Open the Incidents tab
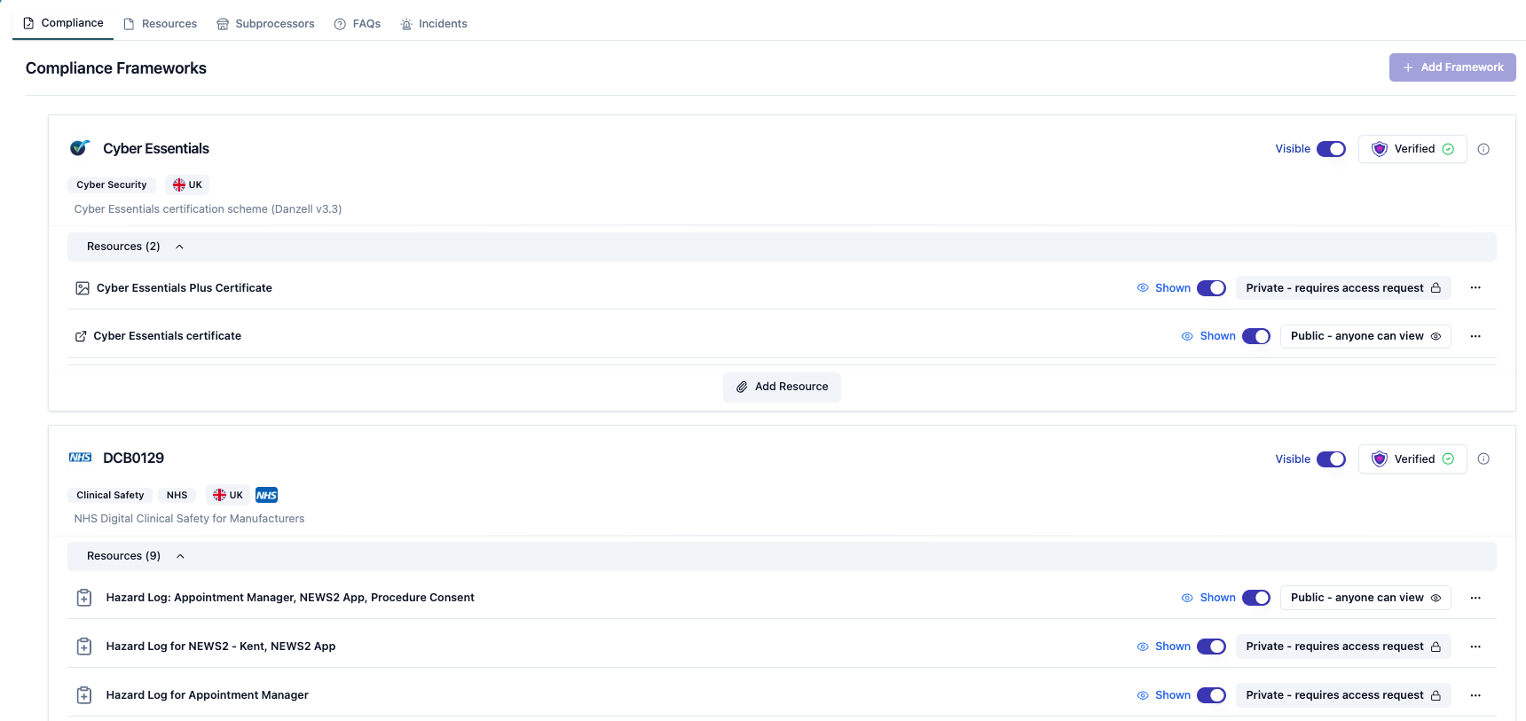This screenshot has width=1526, height=721. (434, 24)
